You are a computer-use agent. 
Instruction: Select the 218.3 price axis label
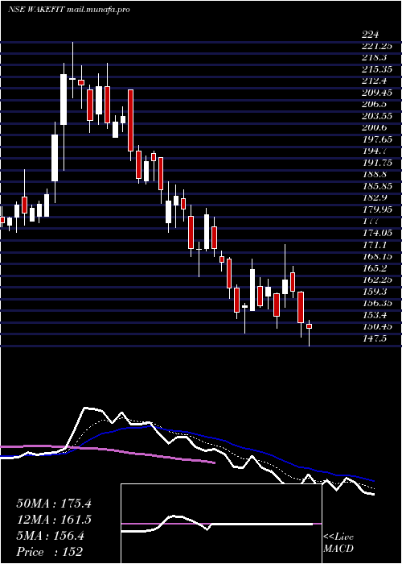coord(374,57)
